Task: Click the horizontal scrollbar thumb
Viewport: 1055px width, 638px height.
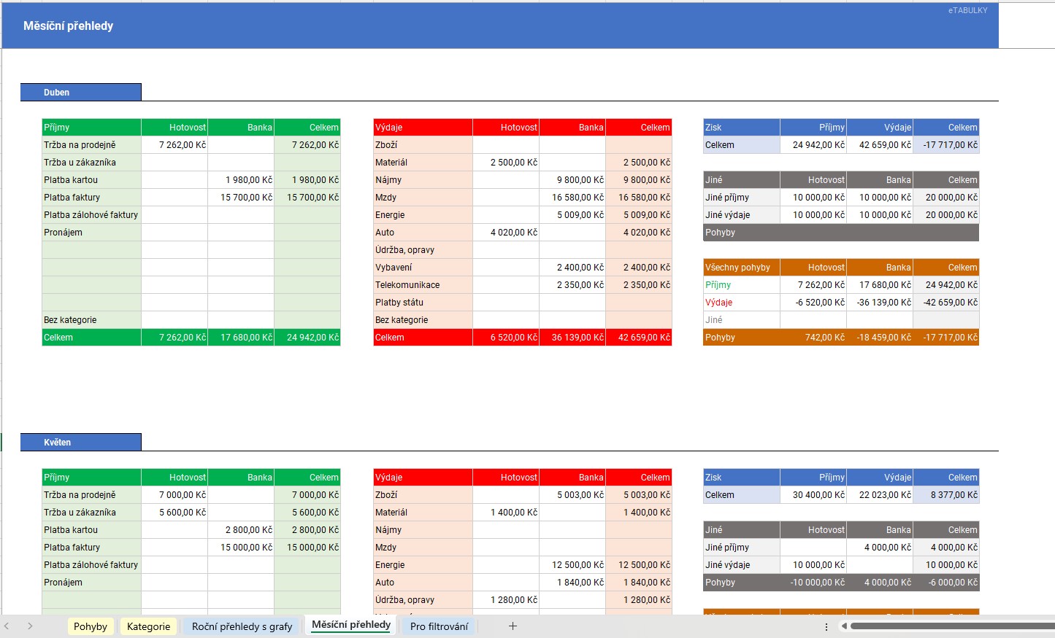Action: point(949,626)
